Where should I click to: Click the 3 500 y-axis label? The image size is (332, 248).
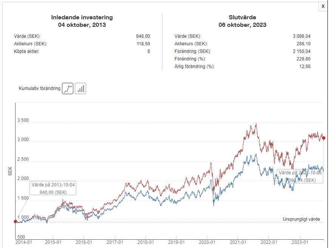[23, 121]
